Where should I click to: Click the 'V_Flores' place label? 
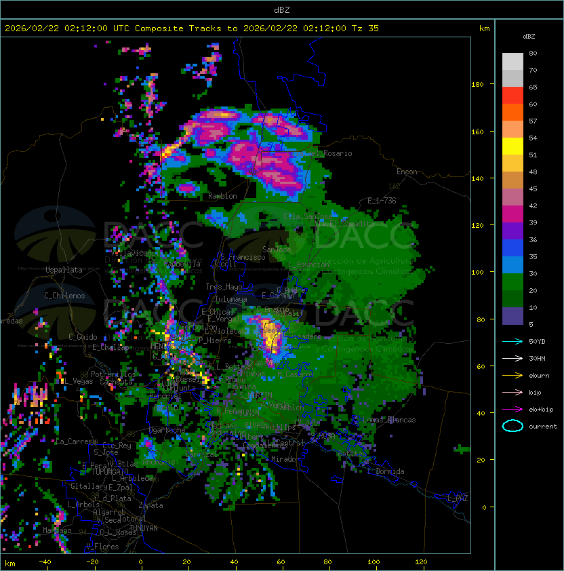102,547
